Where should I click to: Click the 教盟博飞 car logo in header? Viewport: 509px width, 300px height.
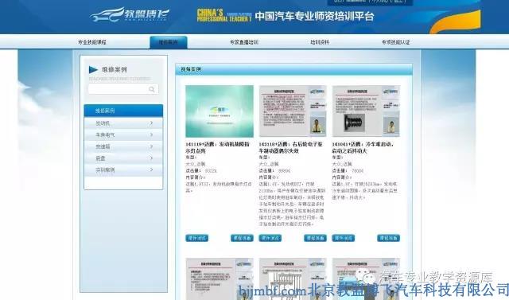pyautogui.click(x=129, y=14)
